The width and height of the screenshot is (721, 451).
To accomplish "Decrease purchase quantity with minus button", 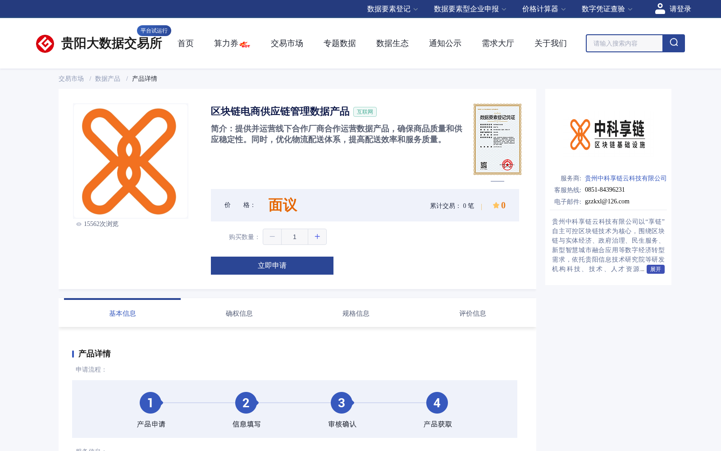I will pyautogui.click(x=272, y=237).
